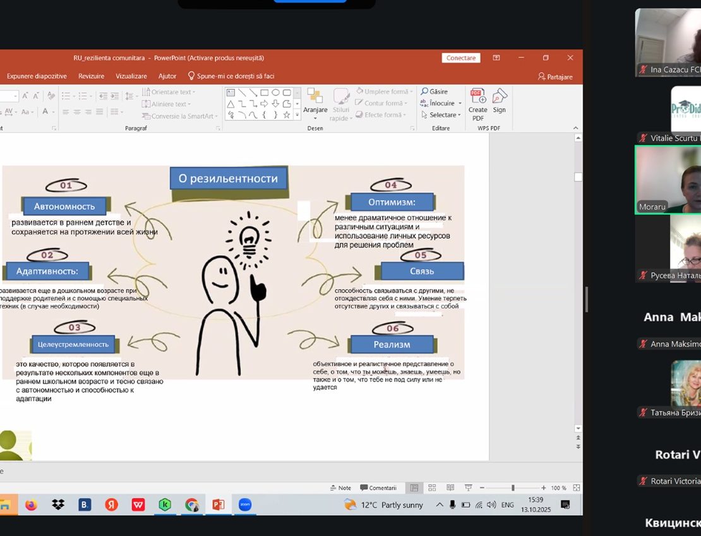Viewport: 701px width, 536px height.
Task: Open Firefox from the taskbar
Action: (31, 505)
